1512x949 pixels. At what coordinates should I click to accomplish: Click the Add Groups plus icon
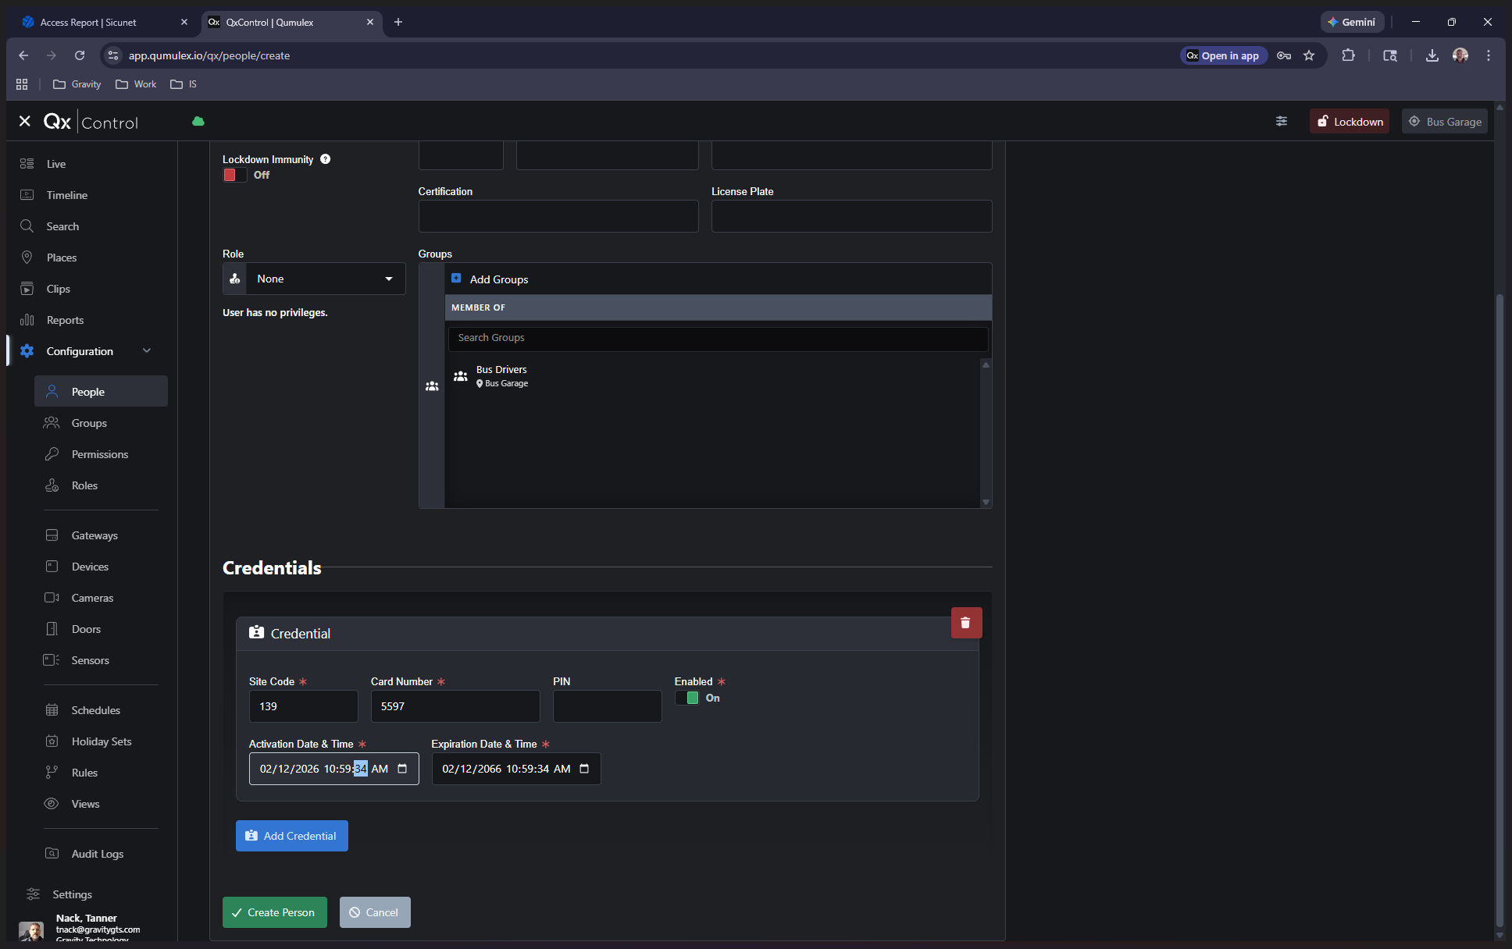pyautogui.click(x=456, y=279)
